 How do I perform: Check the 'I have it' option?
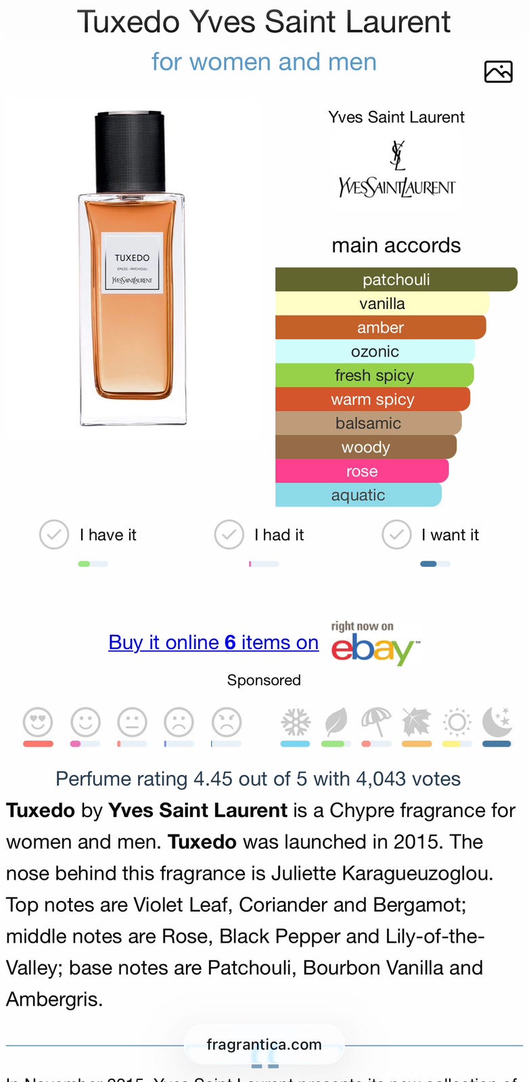tap(54, 535)
